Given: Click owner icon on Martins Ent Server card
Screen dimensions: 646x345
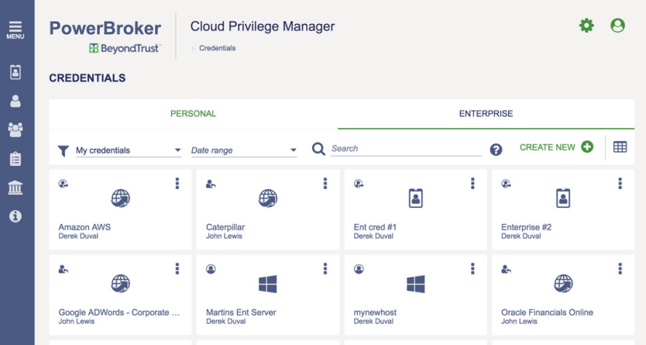Looking at the screenshot, I should (211, 269).
